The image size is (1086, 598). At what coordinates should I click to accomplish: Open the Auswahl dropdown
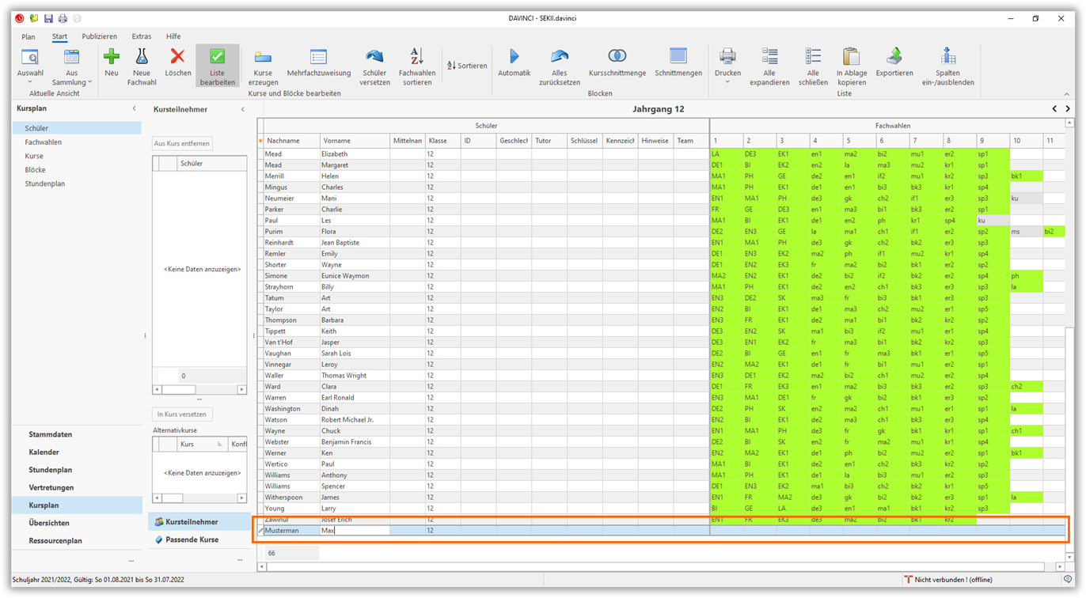pos(30,81)
